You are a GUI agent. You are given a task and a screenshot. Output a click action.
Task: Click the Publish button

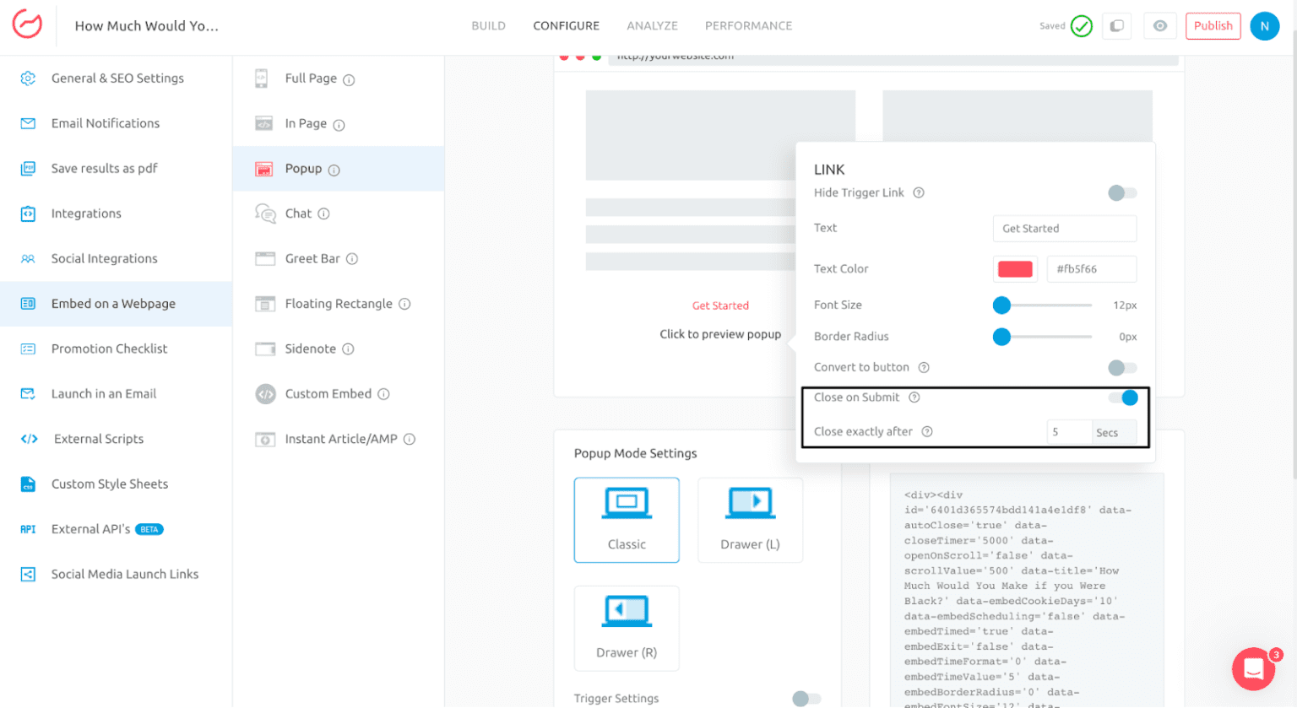pos(1213,26)
